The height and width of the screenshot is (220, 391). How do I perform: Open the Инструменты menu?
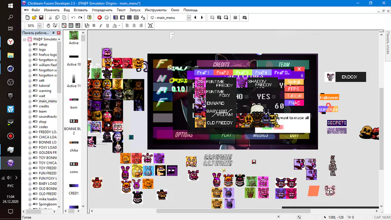156,10
